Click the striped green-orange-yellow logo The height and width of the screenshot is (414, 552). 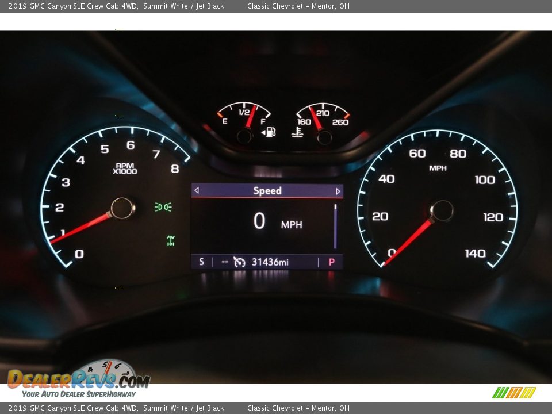click(514, 393)
